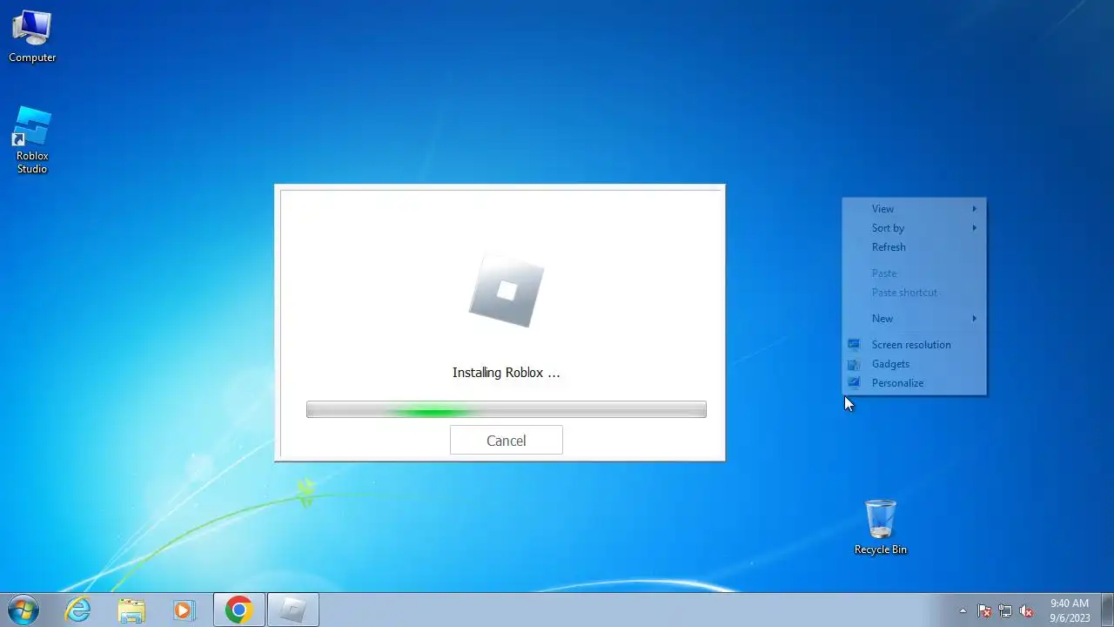This screenshot has height=627, width=1114.
Task: Choose Refresh from the context menu
Action: click(914, 247)
